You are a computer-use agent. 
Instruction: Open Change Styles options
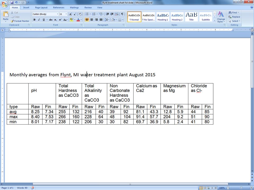(221, 17)
